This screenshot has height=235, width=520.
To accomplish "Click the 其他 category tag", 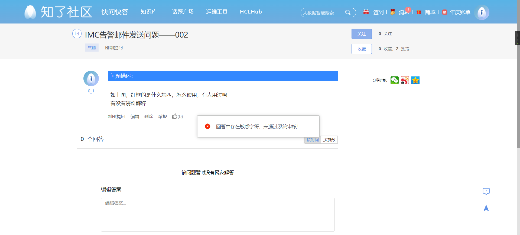I will (92, 48).
